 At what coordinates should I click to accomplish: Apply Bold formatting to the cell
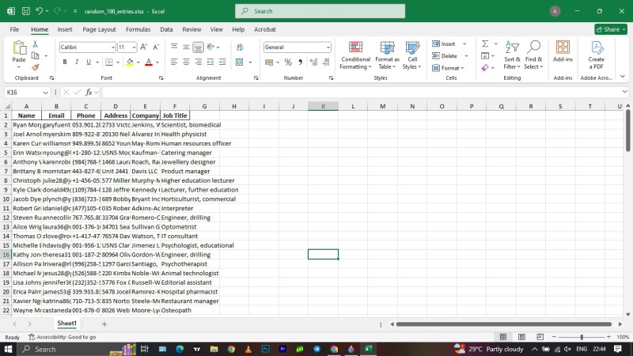65,62
